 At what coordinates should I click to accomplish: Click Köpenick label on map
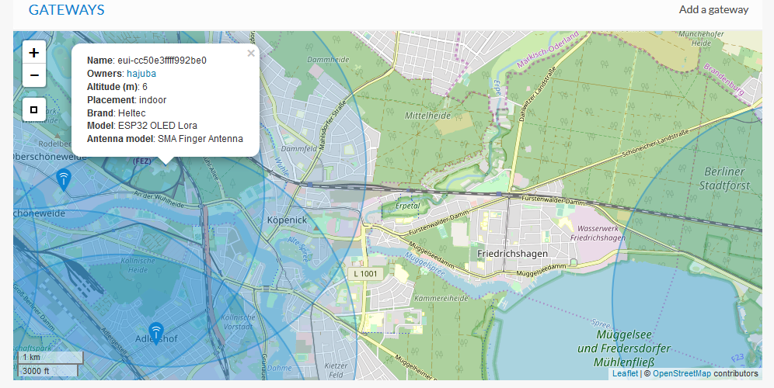287,220
